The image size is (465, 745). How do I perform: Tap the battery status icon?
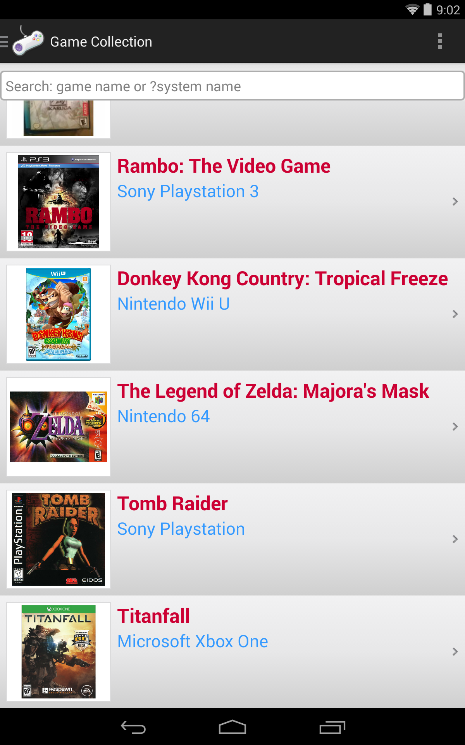pyautogui.click(x=427, y=9)
